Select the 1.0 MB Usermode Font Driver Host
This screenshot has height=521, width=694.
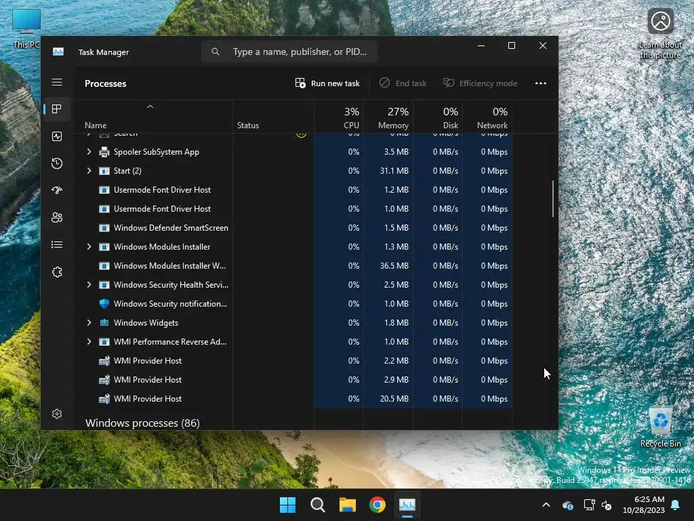(294, 209)
